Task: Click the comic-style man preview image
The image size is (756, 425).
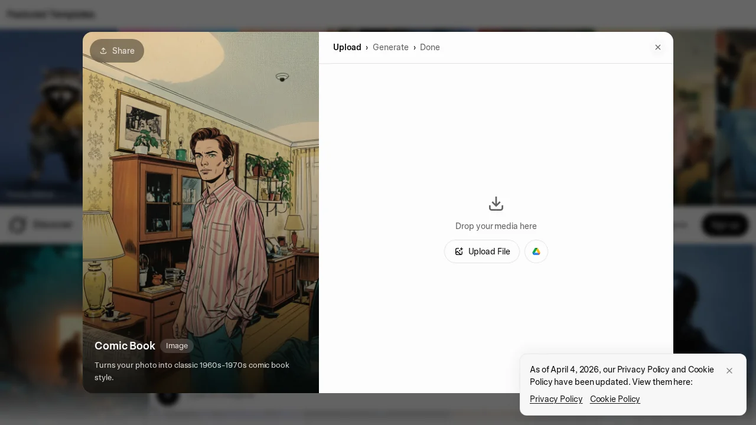Action: pos(201,195)
